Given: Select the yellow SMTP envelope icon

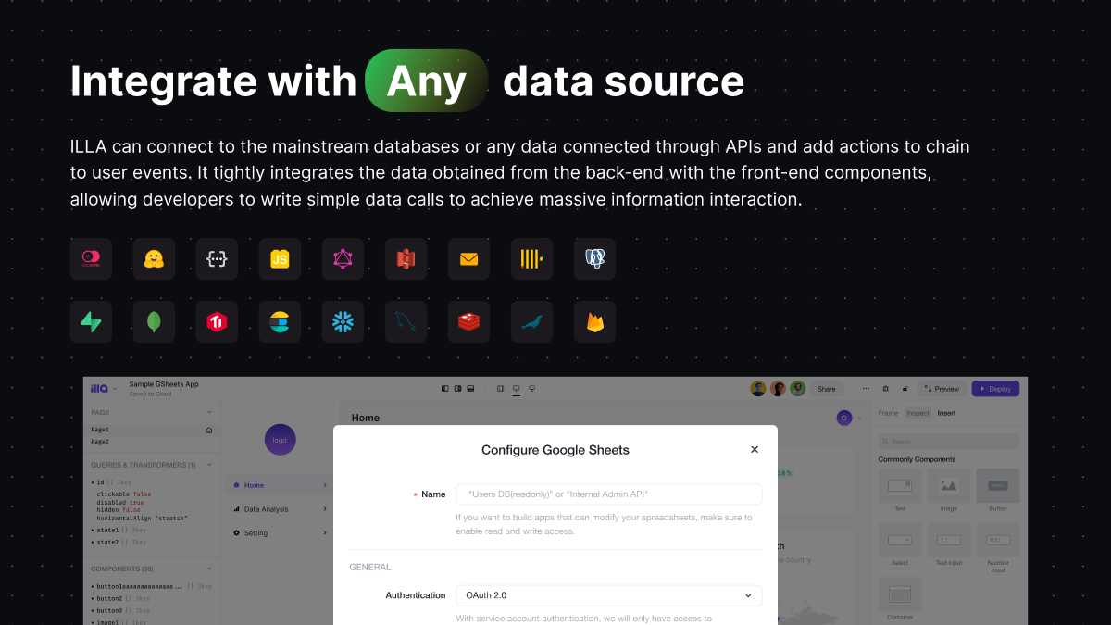Looking at the screenshot, I should tap(468, 259).
